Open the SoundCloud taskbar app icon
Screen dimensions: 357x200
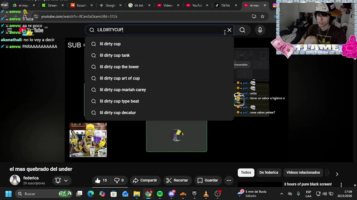[183, 194]
